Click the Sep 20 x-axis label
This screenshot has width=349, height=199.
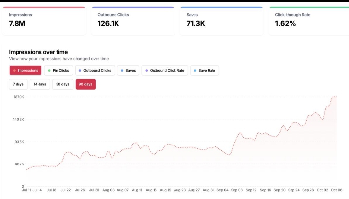tap(280, 190)
